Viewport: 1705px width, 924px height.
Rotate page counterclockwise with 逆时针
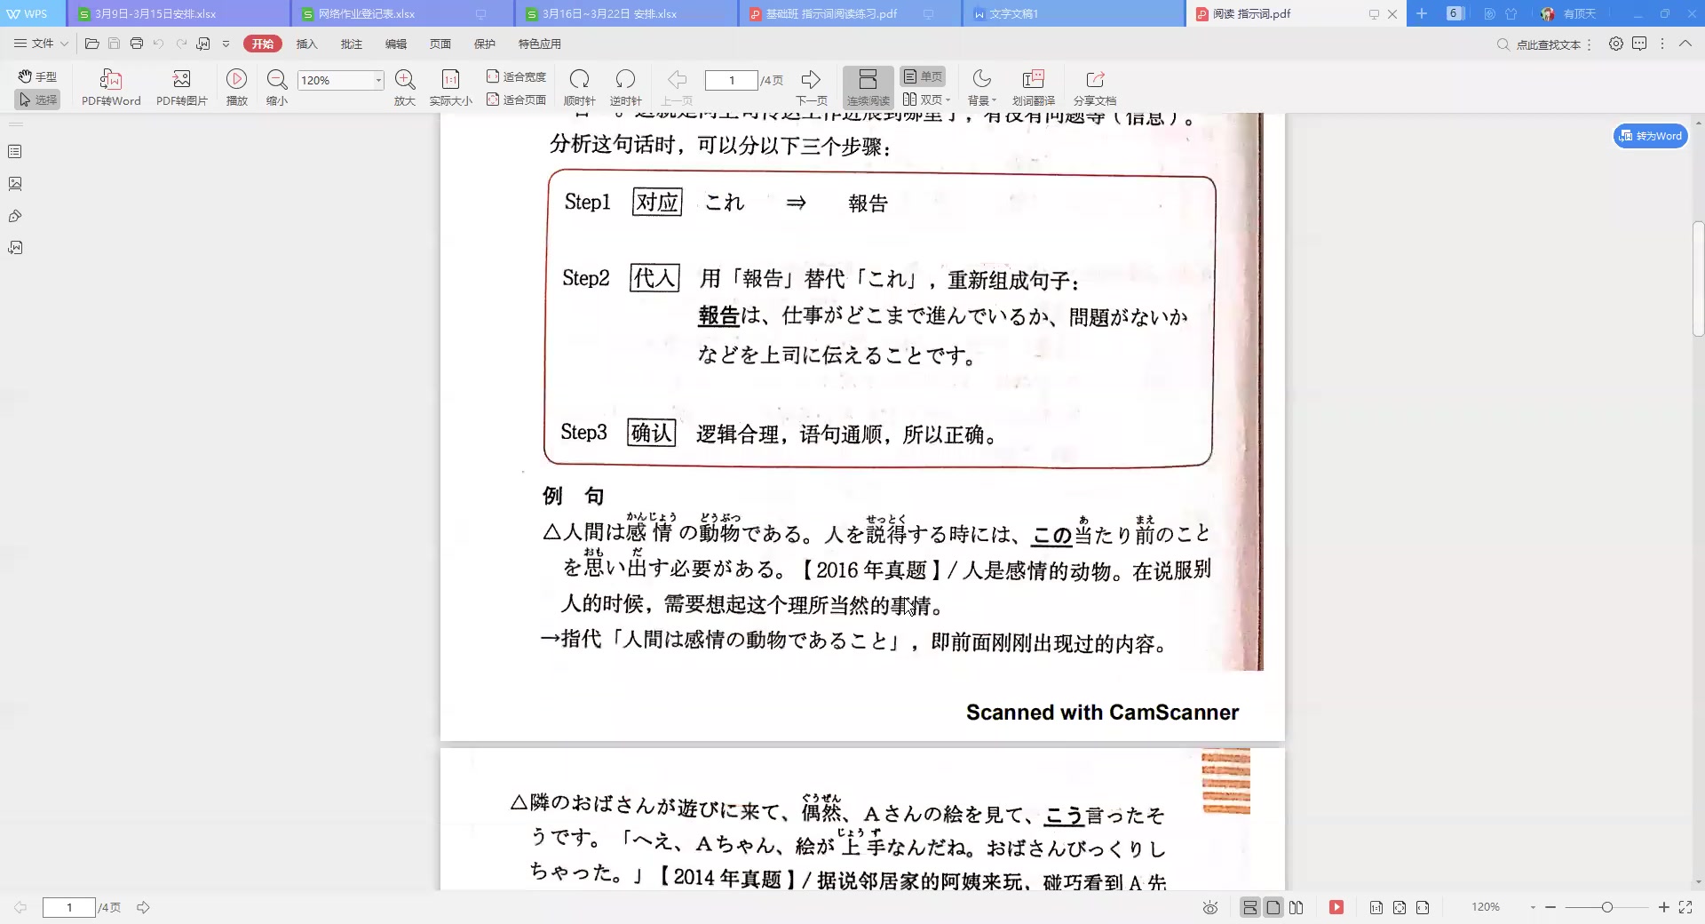tap(625, 86)
